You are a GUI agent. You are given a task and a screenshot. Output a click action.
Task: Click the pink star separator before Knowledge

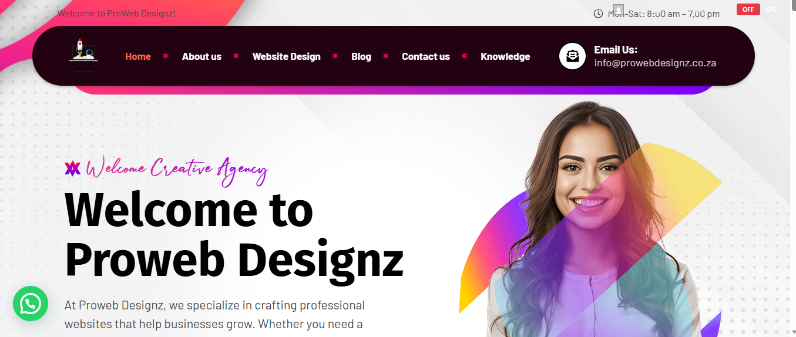(x=464, y=56)
